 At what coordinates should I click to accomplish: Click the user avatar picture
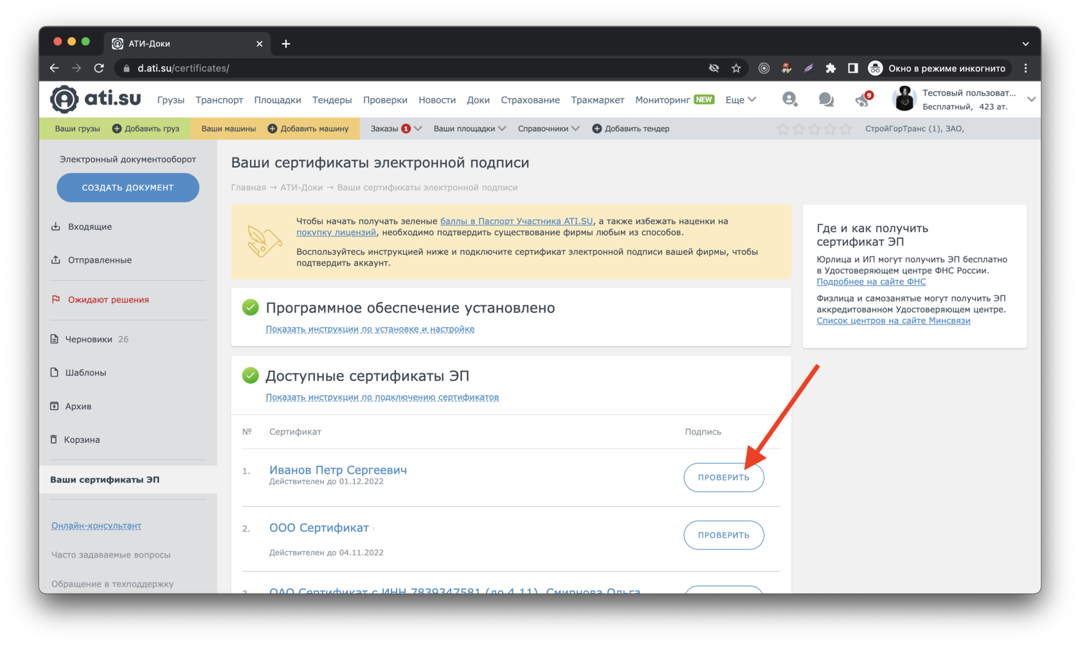pos(904,99)
